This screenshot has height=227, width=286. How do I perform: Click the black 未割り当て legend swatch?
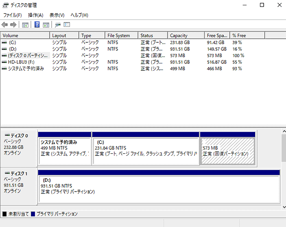tap(4, 214)
